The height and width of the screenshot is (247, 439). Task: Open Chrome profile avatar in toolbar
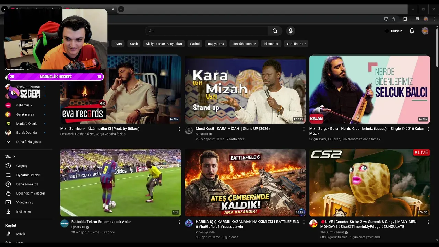pyautogui.click(x=426, y=19)
